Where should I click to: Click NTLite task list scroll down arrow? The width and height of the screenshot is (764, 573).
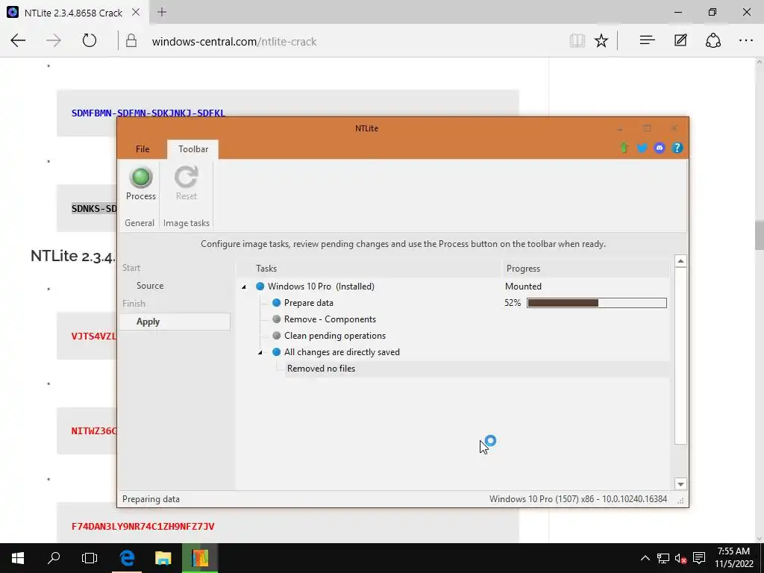pos(680,483)
